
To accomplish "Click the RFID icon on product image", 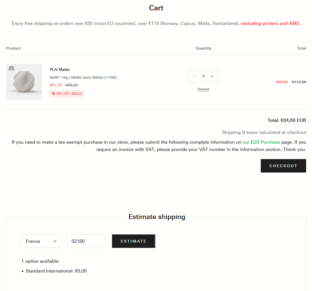I will (x=11, y=68).
